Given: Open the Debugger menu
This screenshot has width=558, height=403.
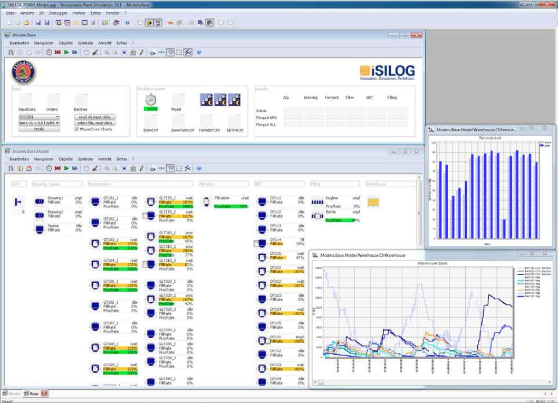Looking at the screenshot, I should tap(58, 13).
